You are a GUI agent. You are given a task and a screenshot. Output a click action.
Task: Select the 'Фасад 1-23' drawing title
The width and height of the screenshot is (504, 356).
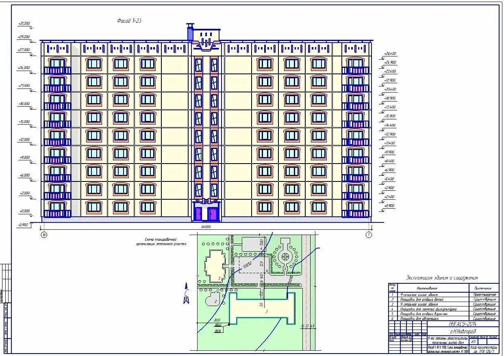click(x=129, y=20)
